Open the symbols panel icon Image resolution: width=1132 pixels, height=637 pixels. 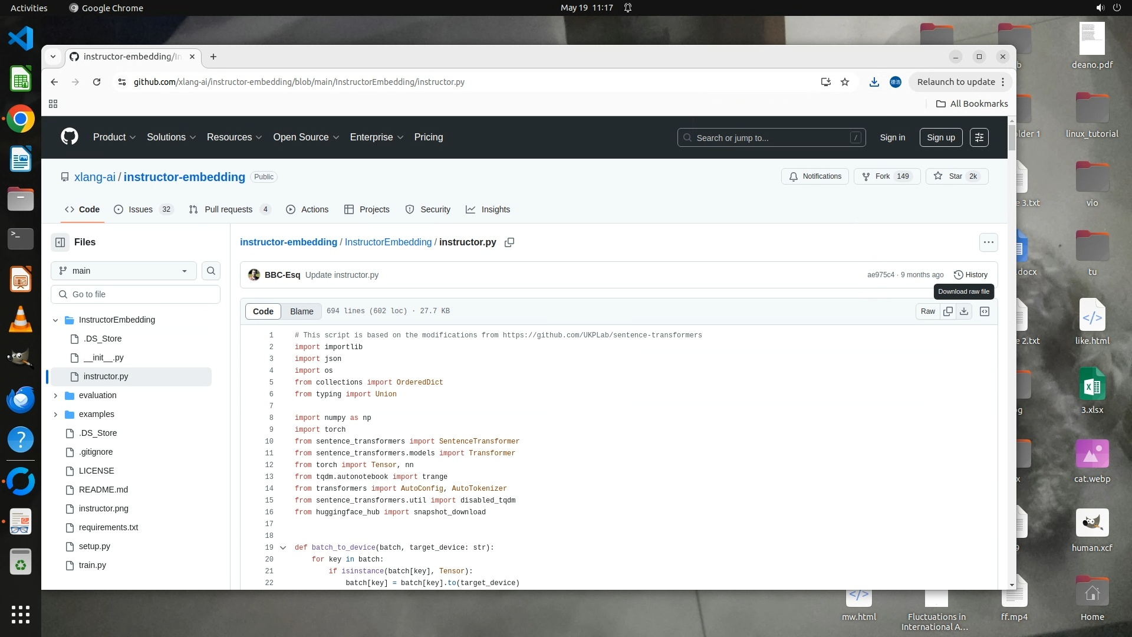985,311
